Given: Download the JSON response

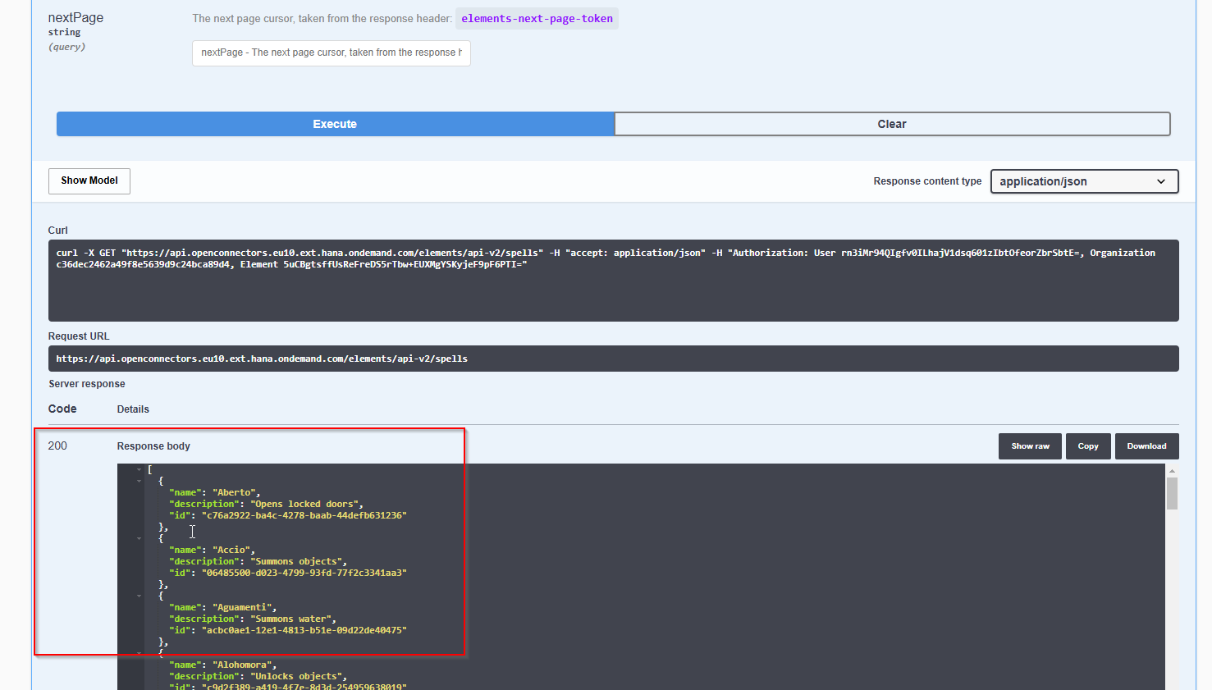Looking at the screenshot, I should click(x=1146, y=446).
